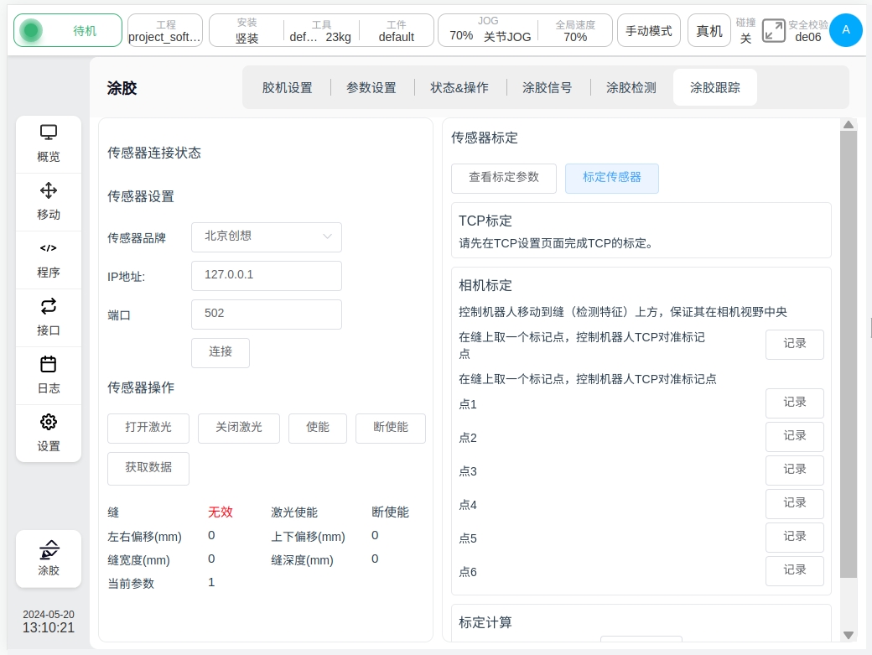Click the 打开激光 button
872x655 pixels.
pos(148,428)
